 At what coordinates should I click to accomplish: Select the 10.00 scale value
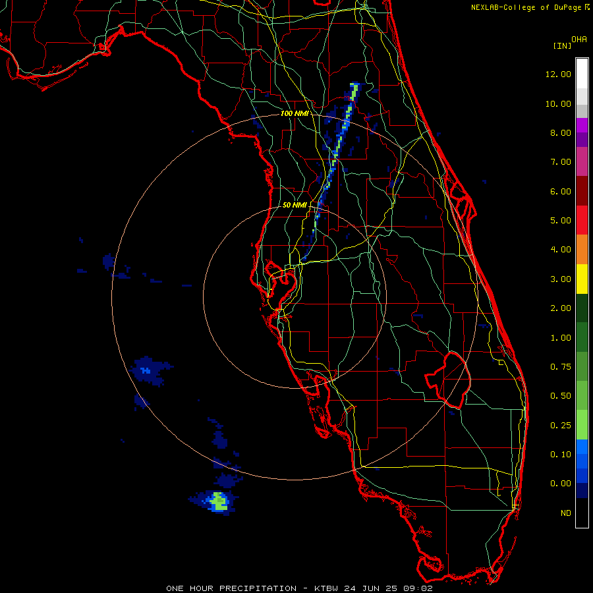click(558, 103)
